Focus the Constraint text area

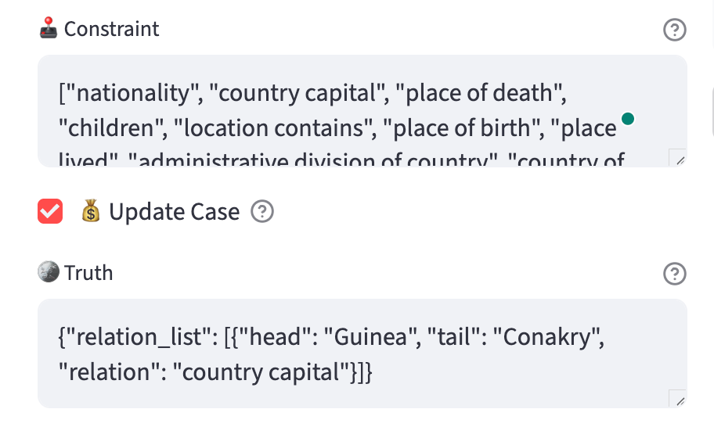(362, 111)
